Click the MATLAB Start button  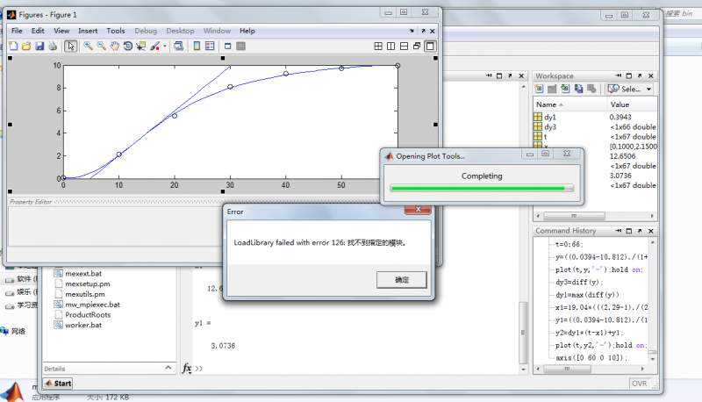59,384
